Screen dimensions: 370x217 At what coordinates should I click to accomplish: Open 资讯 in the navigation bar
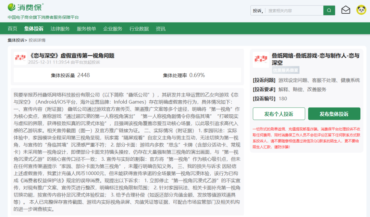[161, 29]
